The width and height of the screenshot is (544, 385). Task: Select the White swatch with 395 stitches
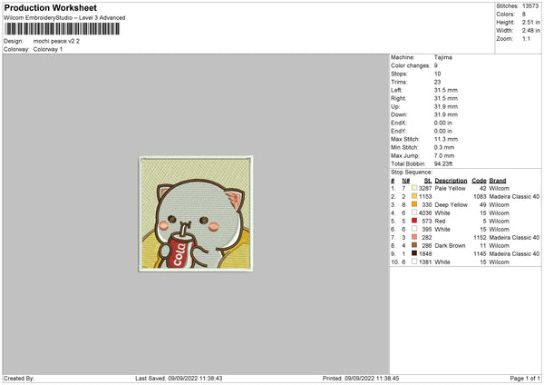click(x=414, y=229)
